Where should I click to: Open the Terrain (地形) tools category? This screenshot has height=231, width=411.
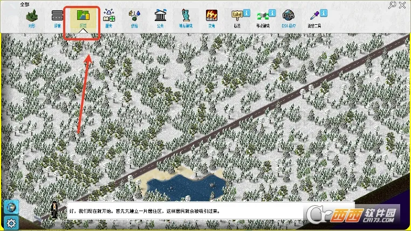[32, 18]
